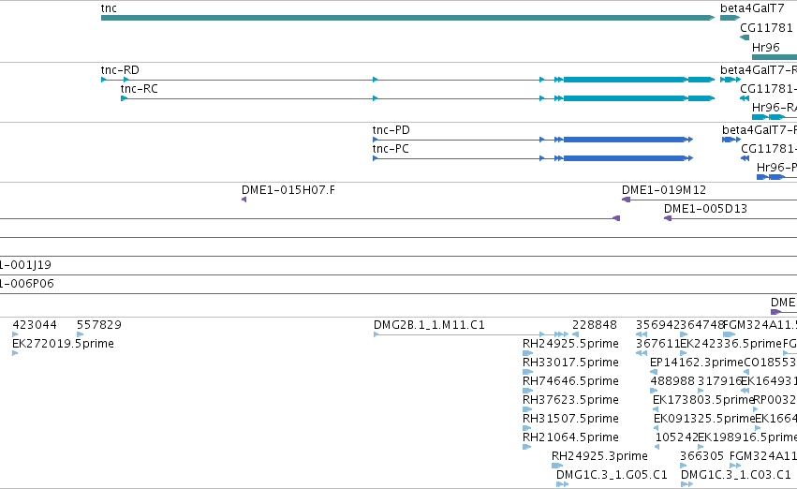797x489 pixels.
Task: Select DMG2B.1_1.M11.C1 alignment feature
Action: [471, 334]
